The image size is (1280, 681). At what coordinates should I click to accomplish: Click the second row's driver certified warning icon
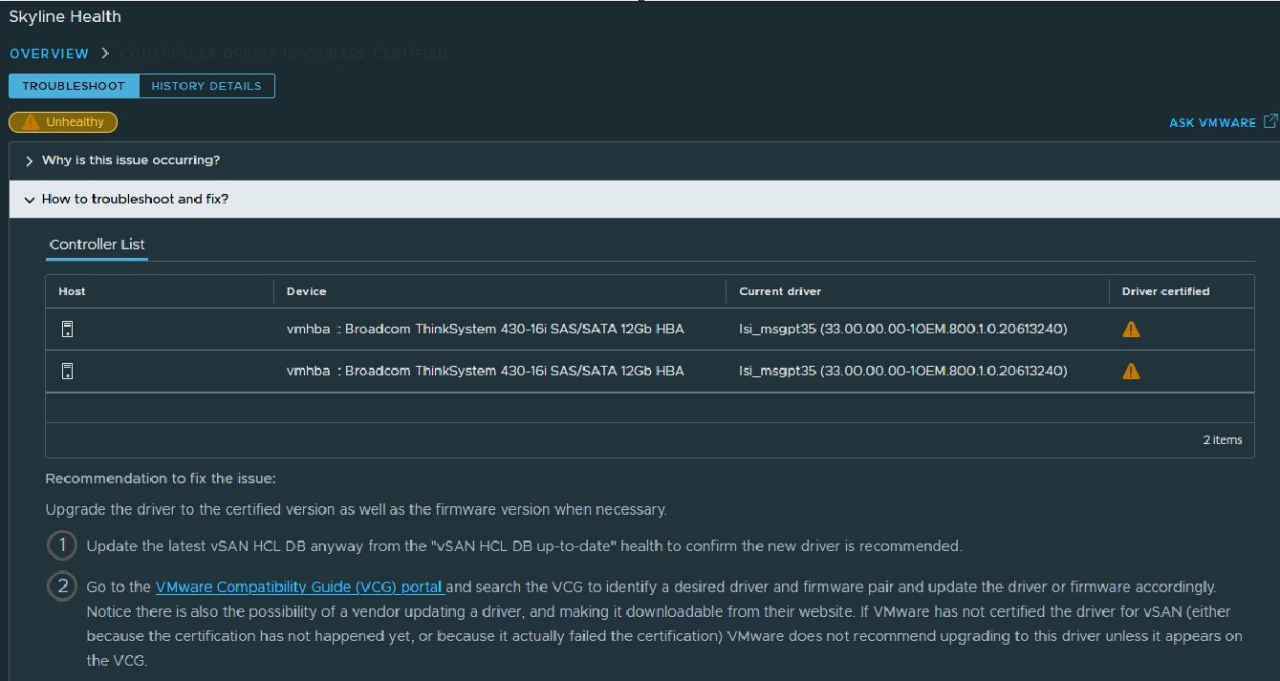[x=1131, y=372]
